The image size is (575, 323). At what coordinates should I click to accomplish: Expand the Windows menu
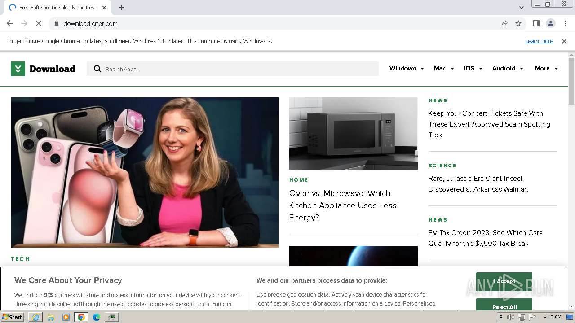407,69
